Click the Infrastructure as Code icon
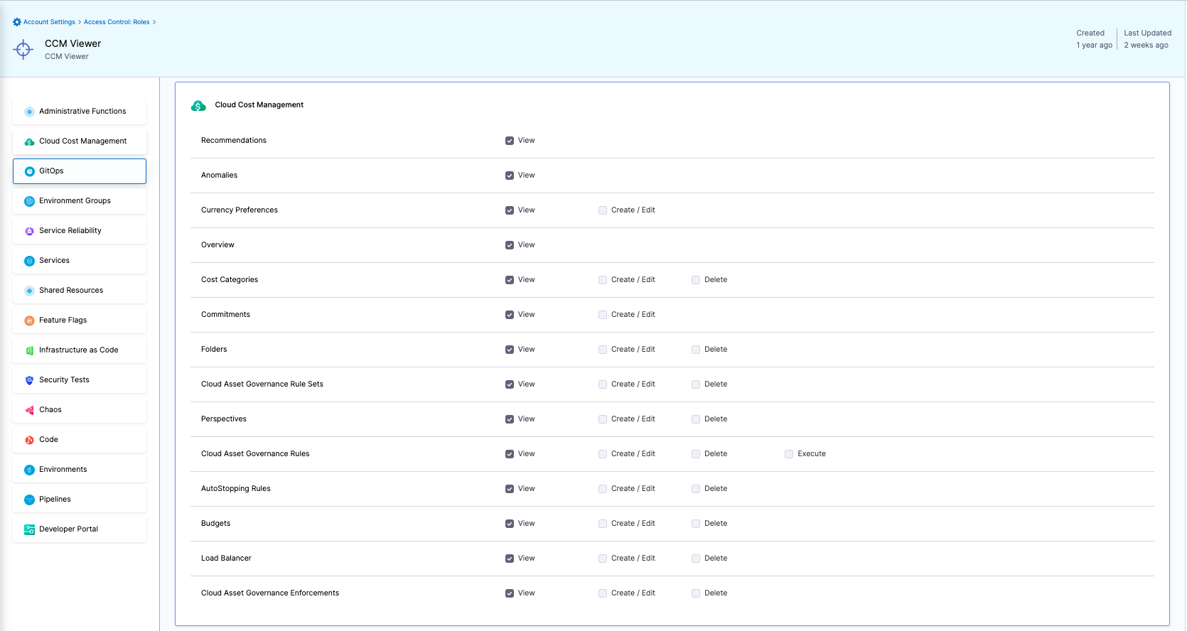 (x=30, y=350)
